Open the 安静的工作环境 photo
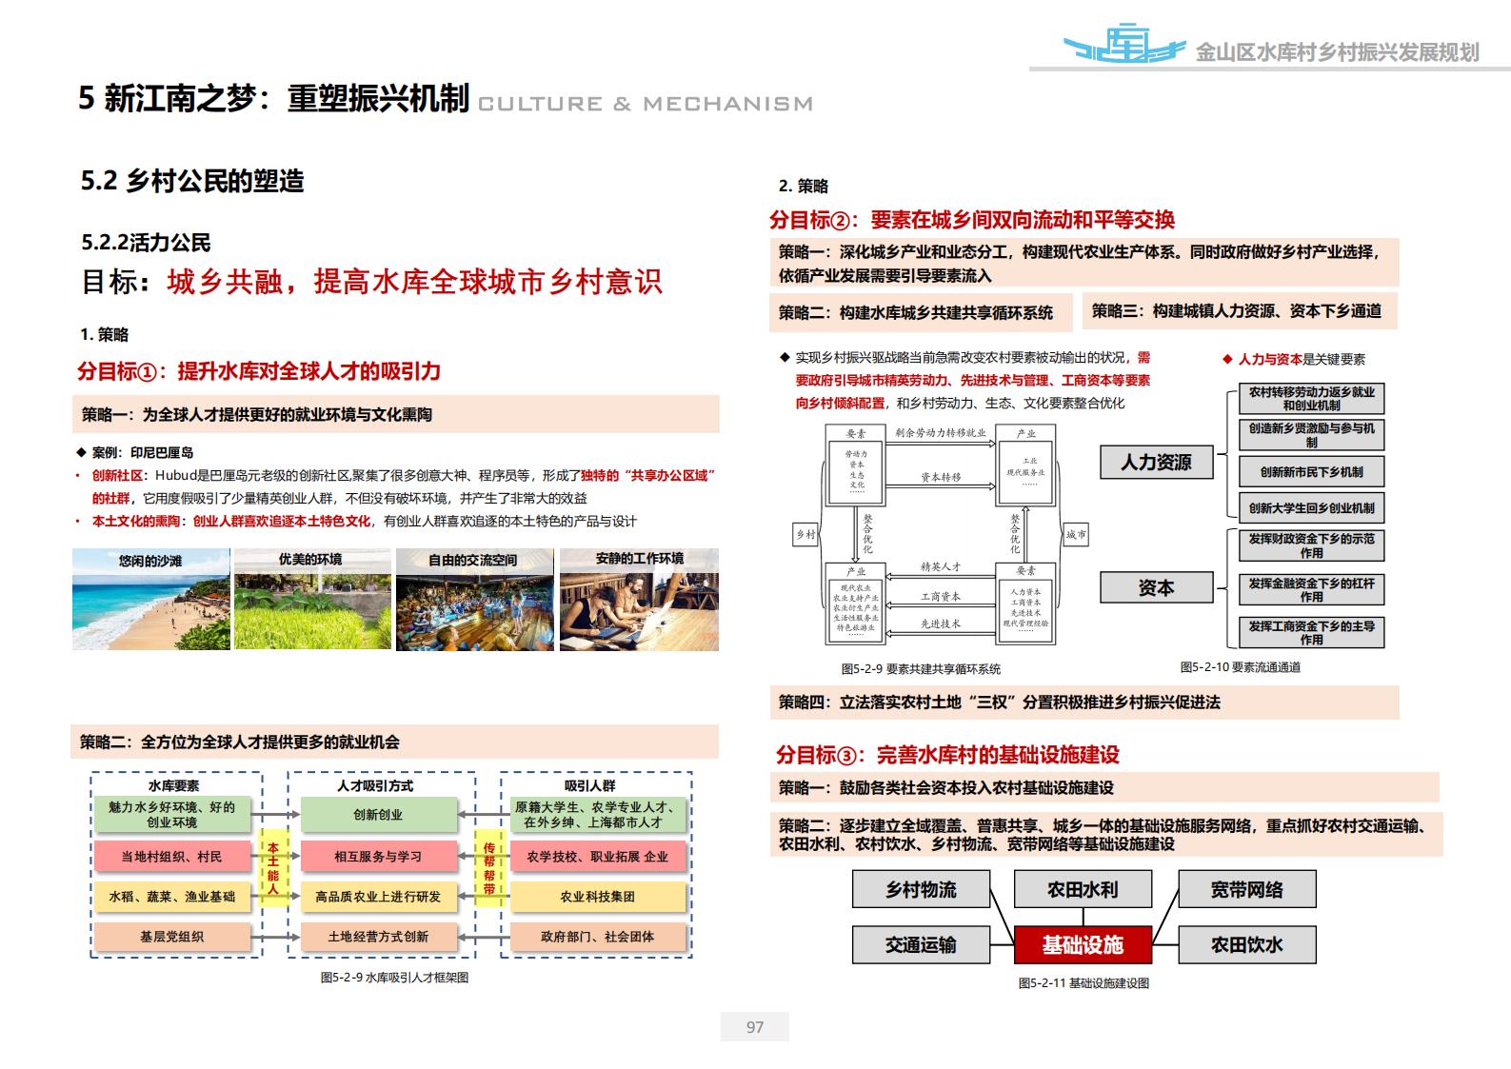 (639, 600)
